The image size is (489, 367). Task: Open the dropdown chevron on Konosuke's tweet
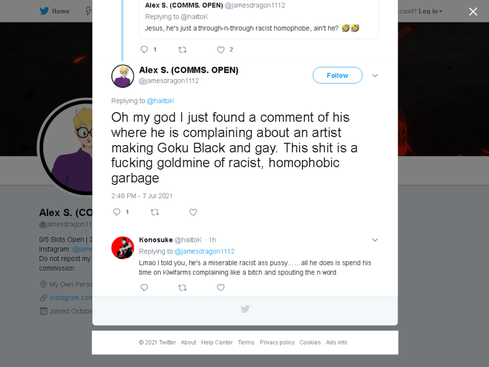point(375,240)
